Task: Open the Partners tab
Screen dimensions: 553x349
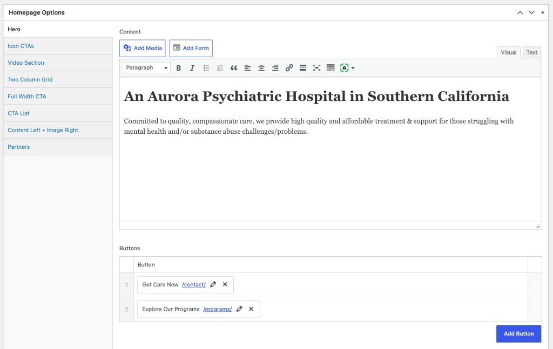Action: 58,147
